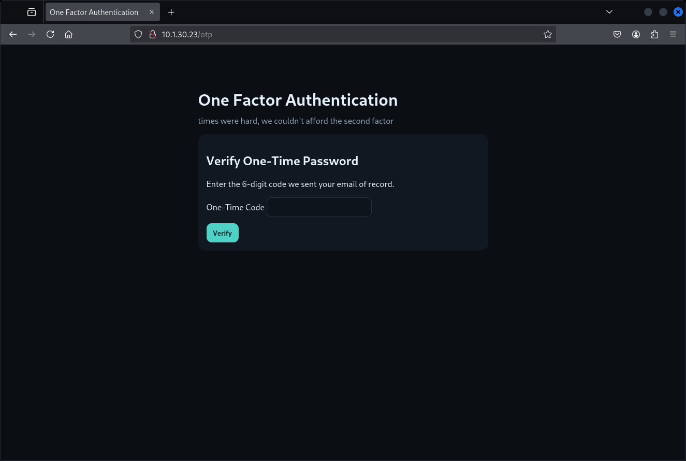Image resolution: width=686 pixels, height=461 pixels.
Task: Open the Firefox account panel
Action: [636, 34]
